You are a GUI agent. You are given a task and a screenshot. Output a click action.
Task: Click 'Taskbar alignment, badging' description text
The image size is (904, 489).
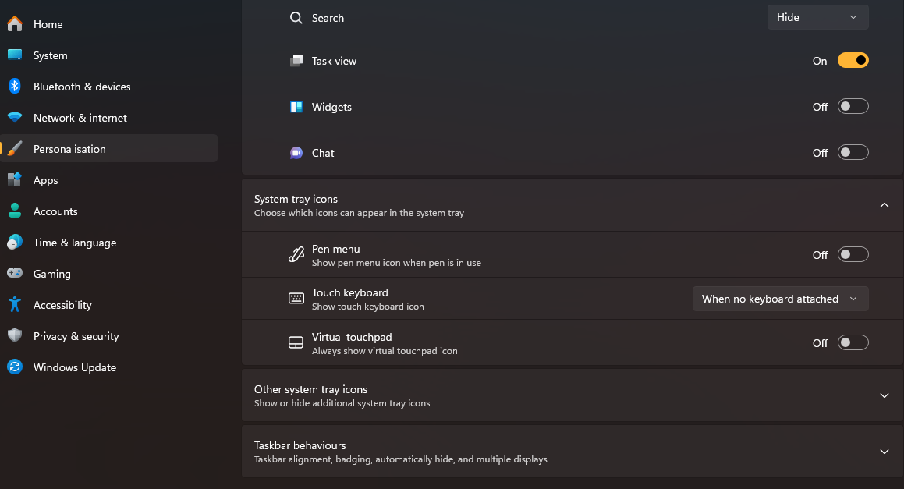(x=401, y=459)
